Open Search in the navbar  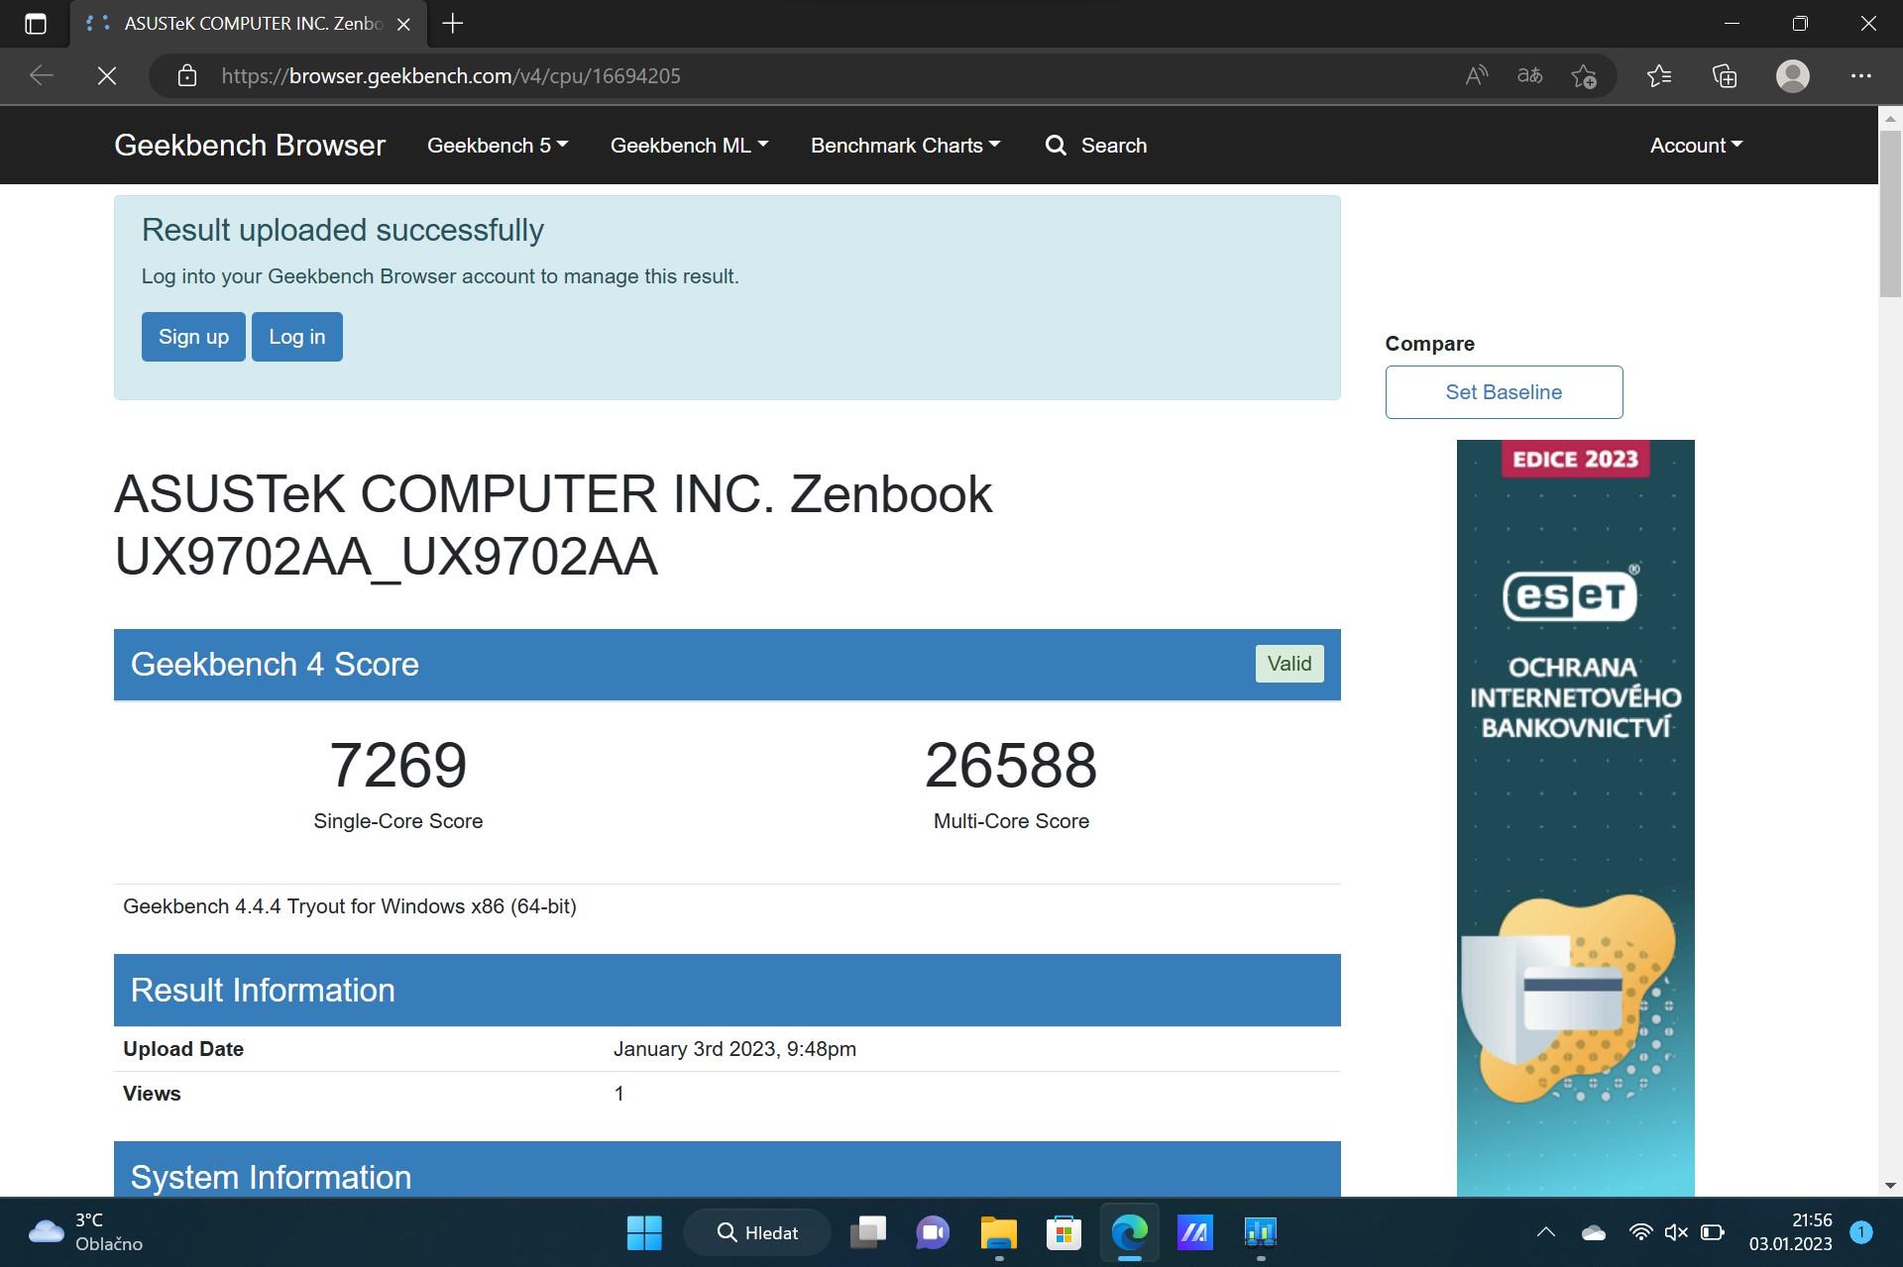[1096, 146]
